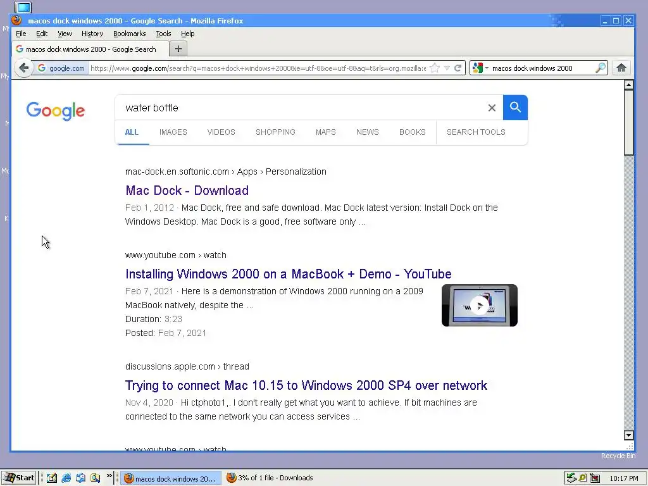
Task: Click the vertical scrollbar thumb
Action: [628, 123]
